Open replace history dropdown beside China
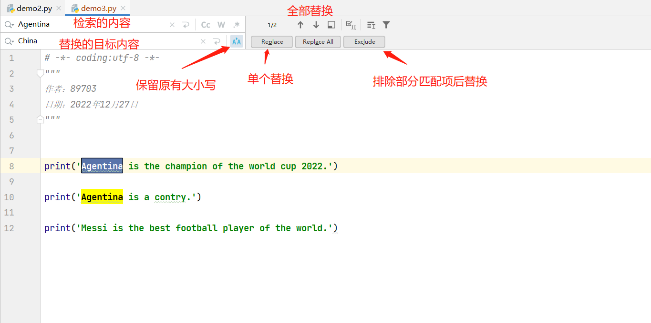This screenshot has width=651, height=323. 9,41
